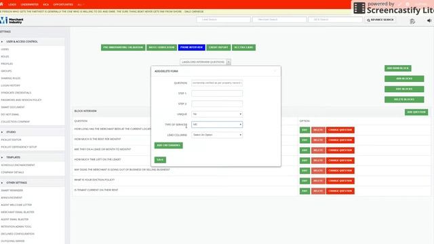
Task: Open Smart Reminder under Other Settings
Action: pos(12,190)
